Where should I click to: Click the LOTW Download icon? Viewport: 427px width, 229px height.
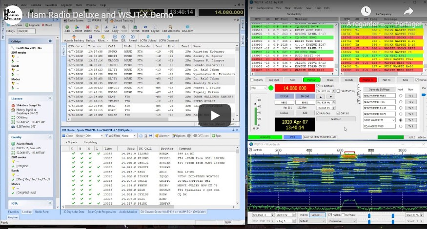tap(169, 38)
